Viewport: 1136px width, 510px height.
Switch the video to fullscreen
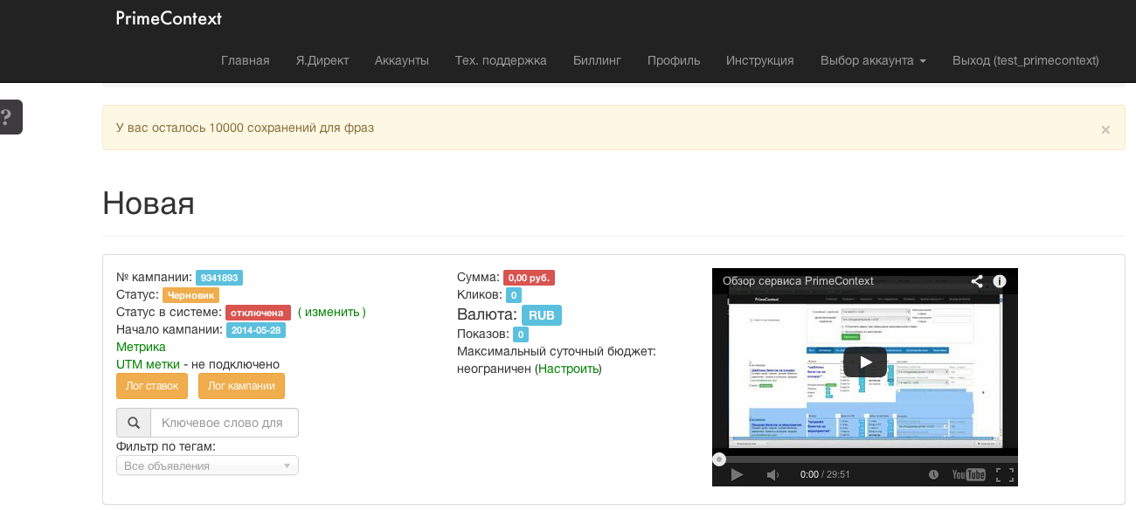click(x=1005, y=474)
